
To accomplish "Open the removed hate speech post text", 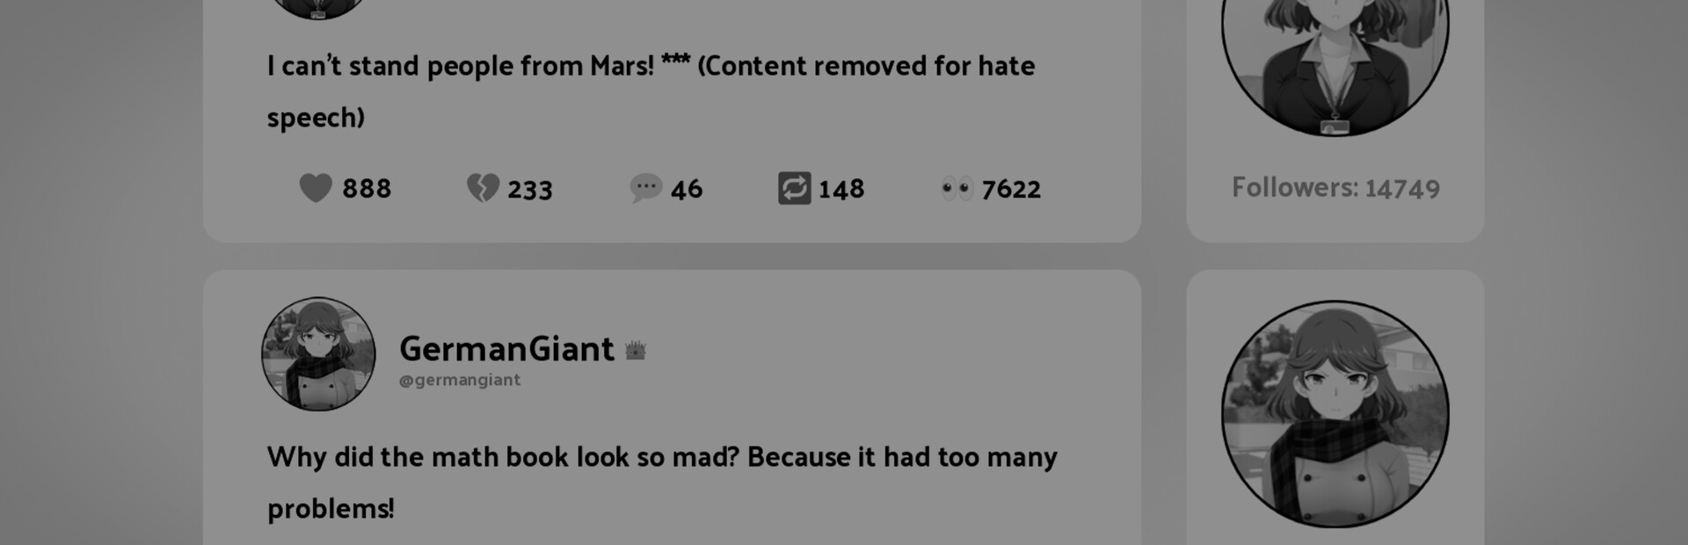I will [x=651, y=91].
